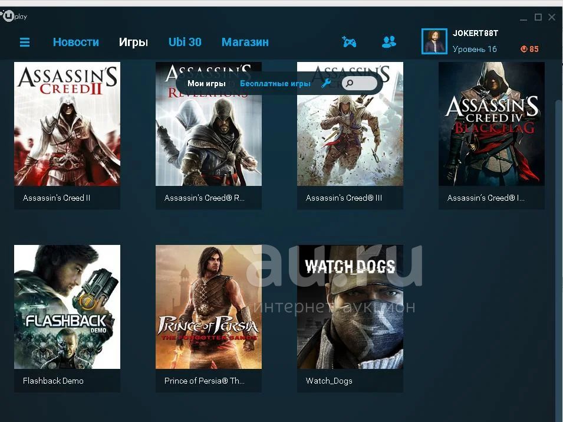
Task: Go to the Магазин tab
Action: click(245, 42)
